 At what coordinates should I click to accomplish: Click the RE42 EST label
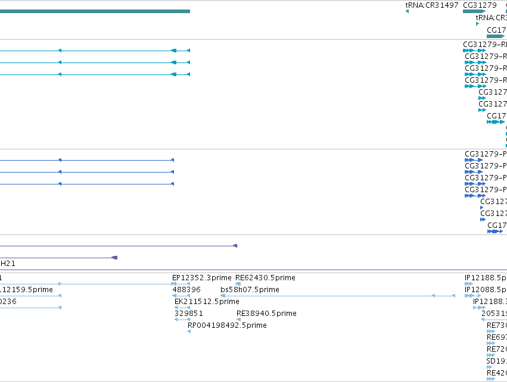click(x=497, y=373)
